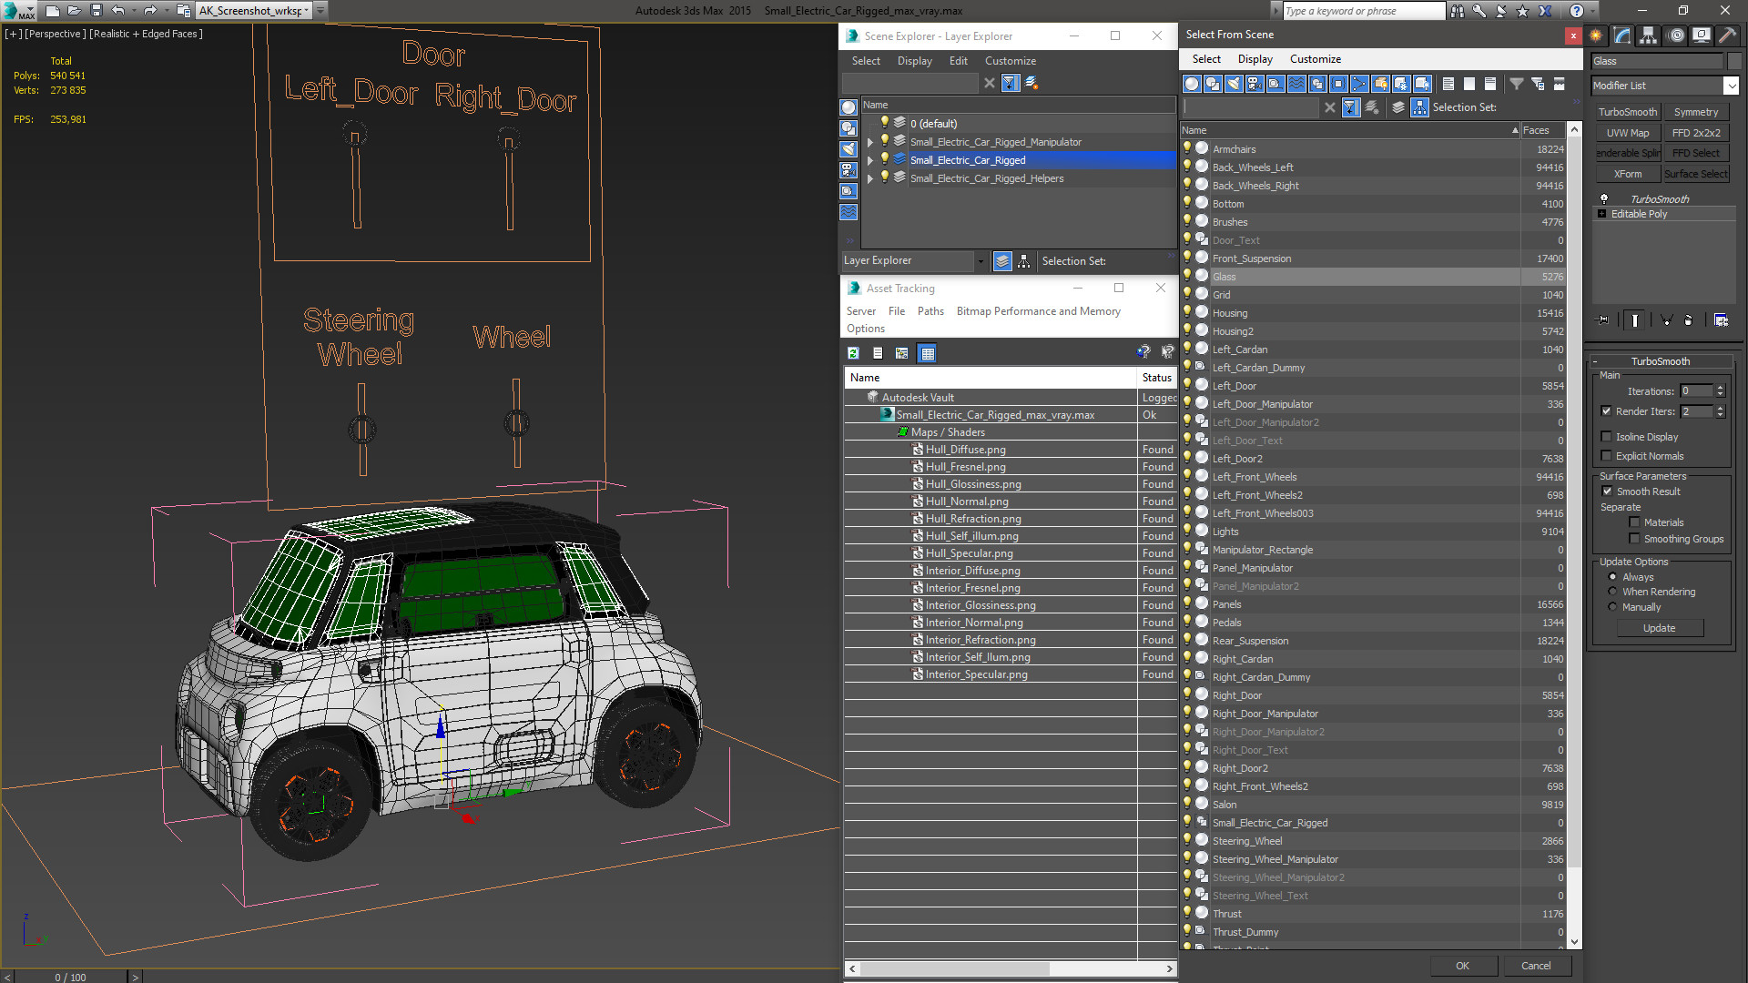
Task: Click Configure Modifier Sets icon
Action: pyautogui.click(x=1721, y=320)
